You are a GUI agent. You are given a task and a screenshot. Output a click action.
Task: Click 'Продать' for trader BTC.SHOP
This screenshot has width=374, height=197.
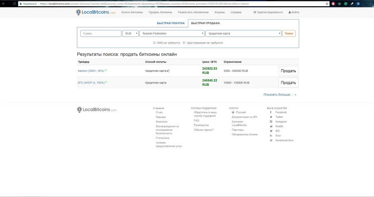pyautogui.click(x=288, y=83)
